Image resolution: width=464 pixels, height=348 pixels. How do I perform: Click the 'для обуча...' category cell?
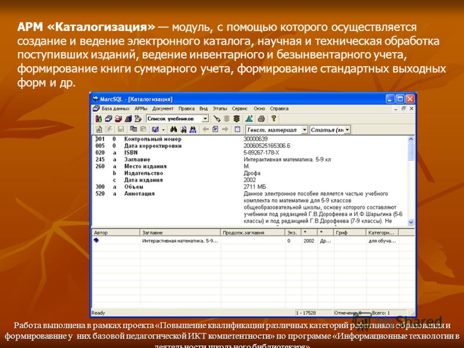(382, 241)
